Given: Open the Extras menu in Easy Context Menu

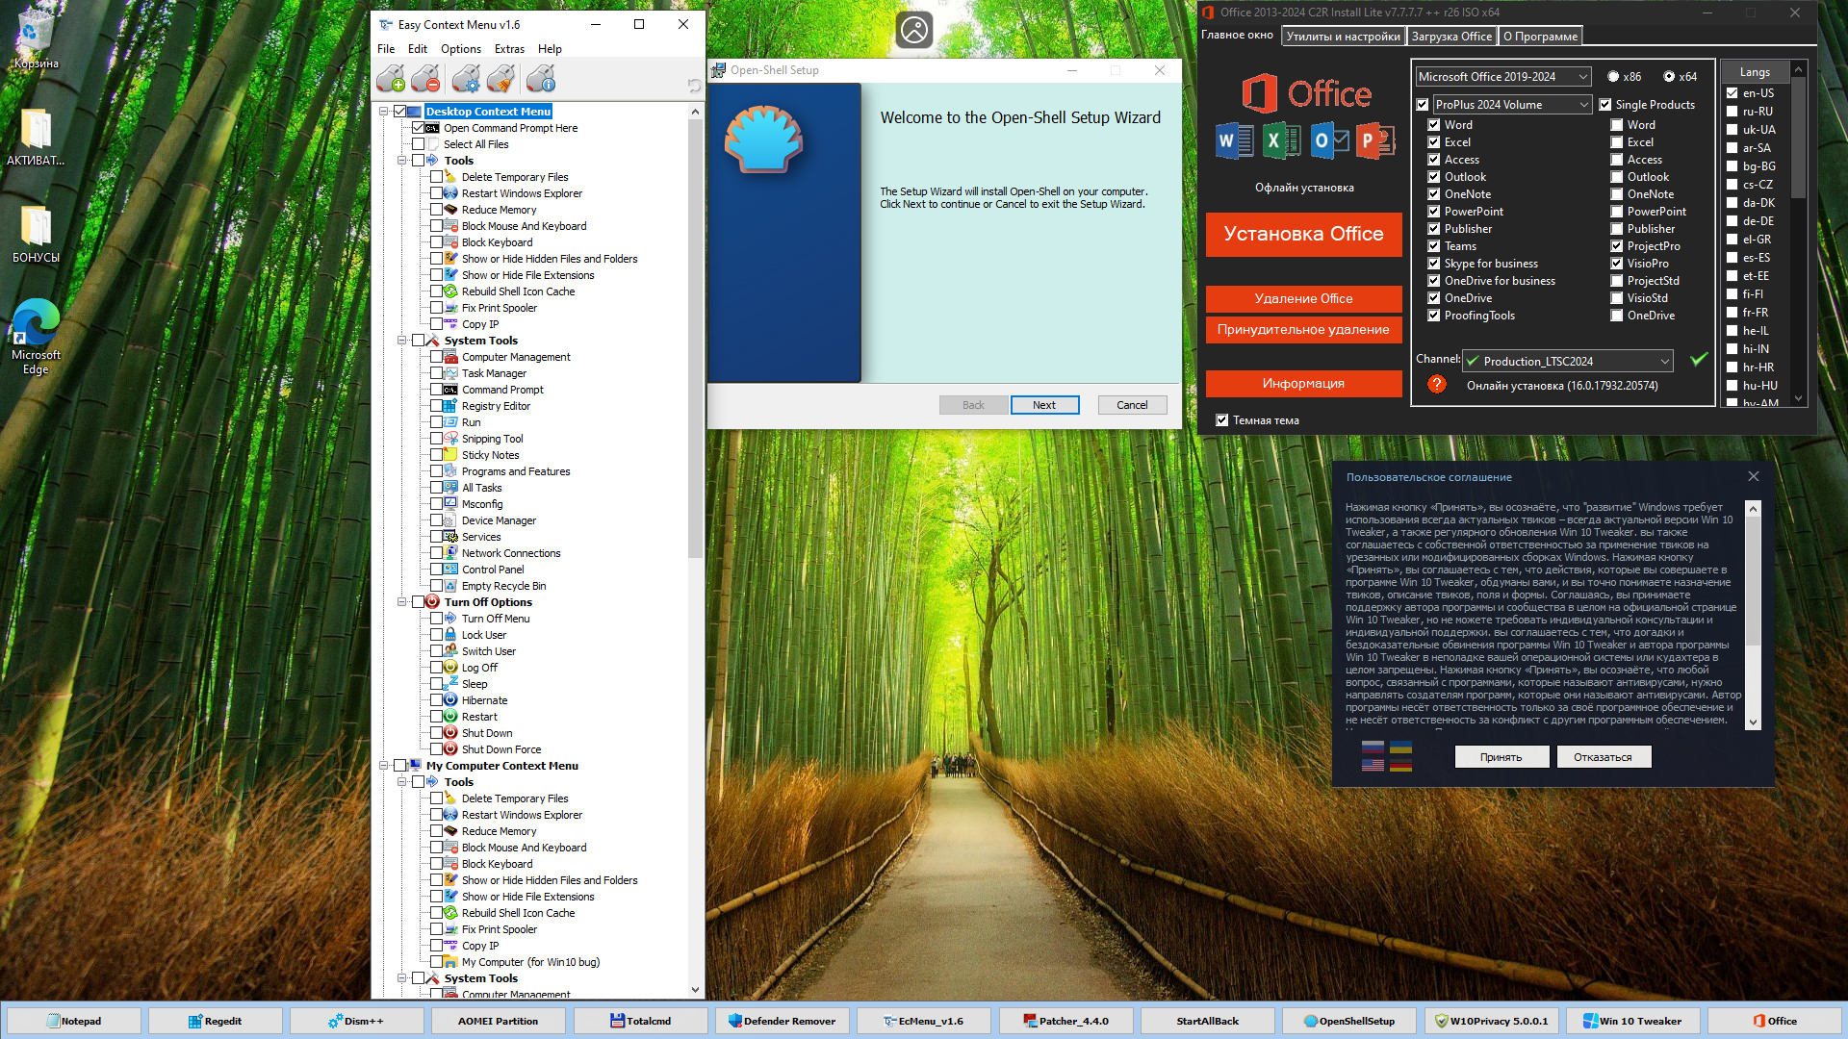Looking at the screenshot, I should tap(509, 49).
